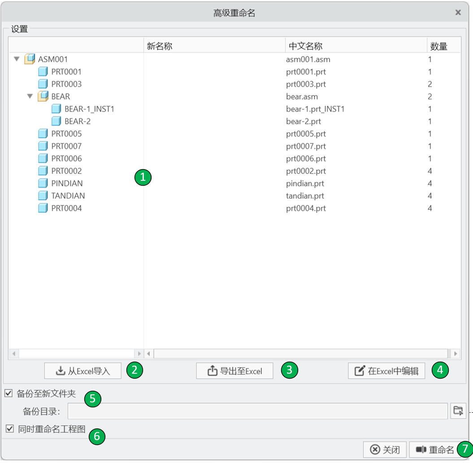Image resolution: width=473 pixels, height=463 pixels.
Task: Open the backup directory folder browser icon
Action: [458, 411]
